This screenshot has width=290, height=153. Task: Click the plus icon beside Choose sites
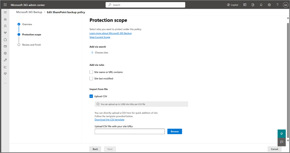click(92, 53)
